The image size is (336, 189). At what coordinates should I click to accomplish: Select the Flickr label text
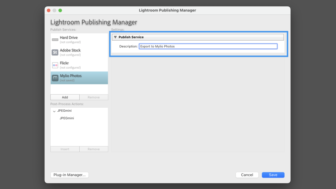[64, 63]
